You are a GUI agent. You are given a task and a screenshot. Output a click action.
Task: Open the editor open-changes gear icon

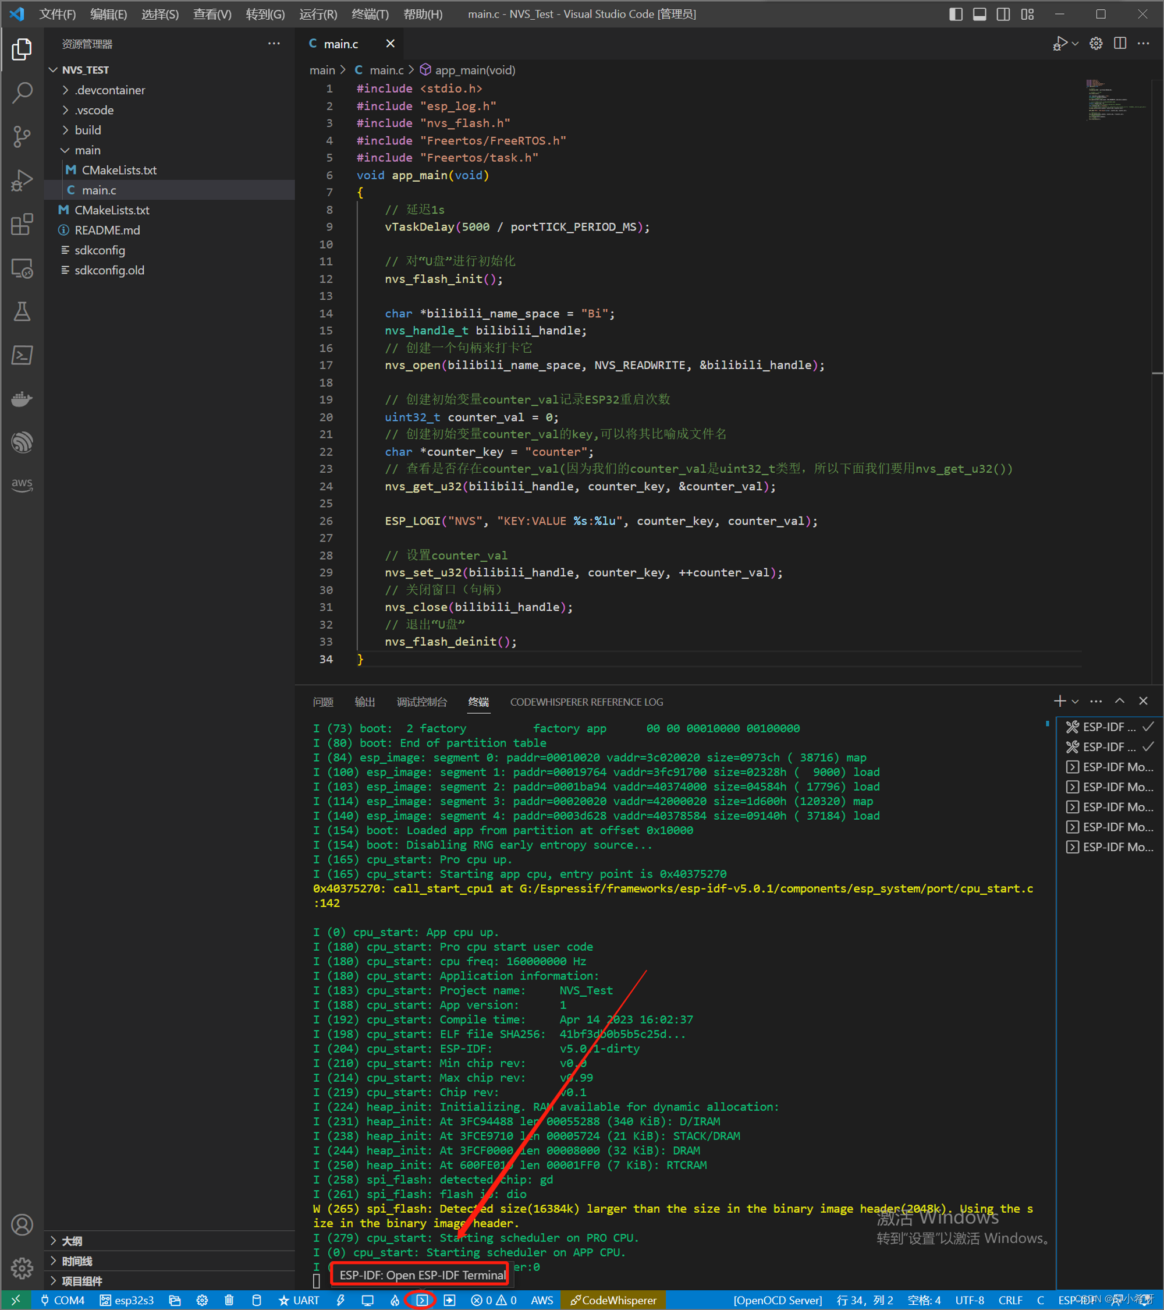pos(1096,44)
